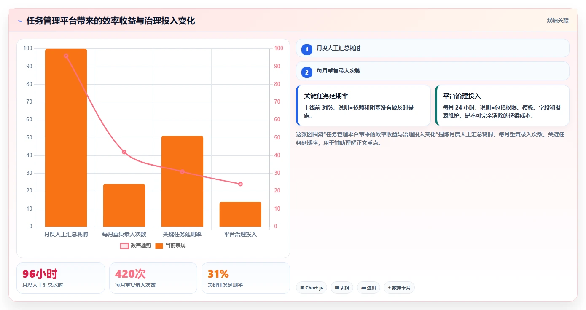This screenshot has width=586, height=310.
Task: Click the x-axis label 平台治理投入
Action: [x=240, y=234]
